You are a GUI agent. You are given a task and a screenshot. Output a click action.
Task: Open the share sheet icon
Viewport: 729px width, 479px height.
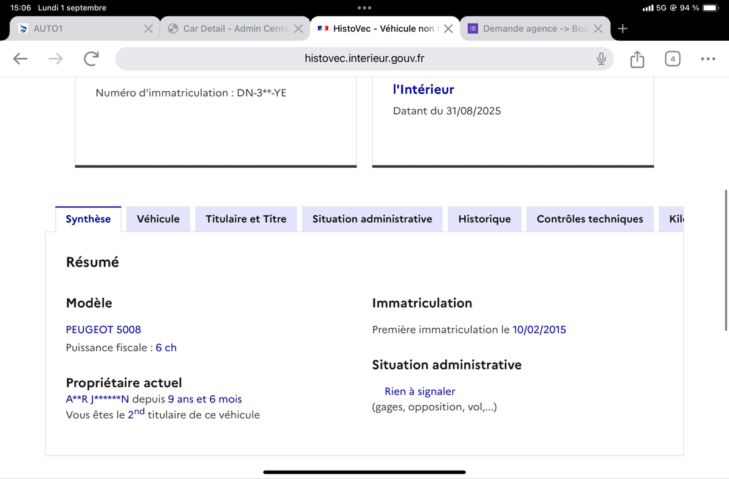637,58
